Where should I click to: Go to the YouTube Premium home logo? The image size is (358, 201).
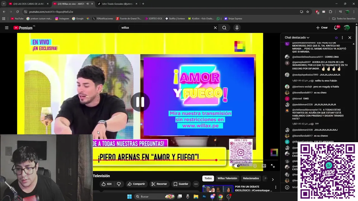pos(23,28)
